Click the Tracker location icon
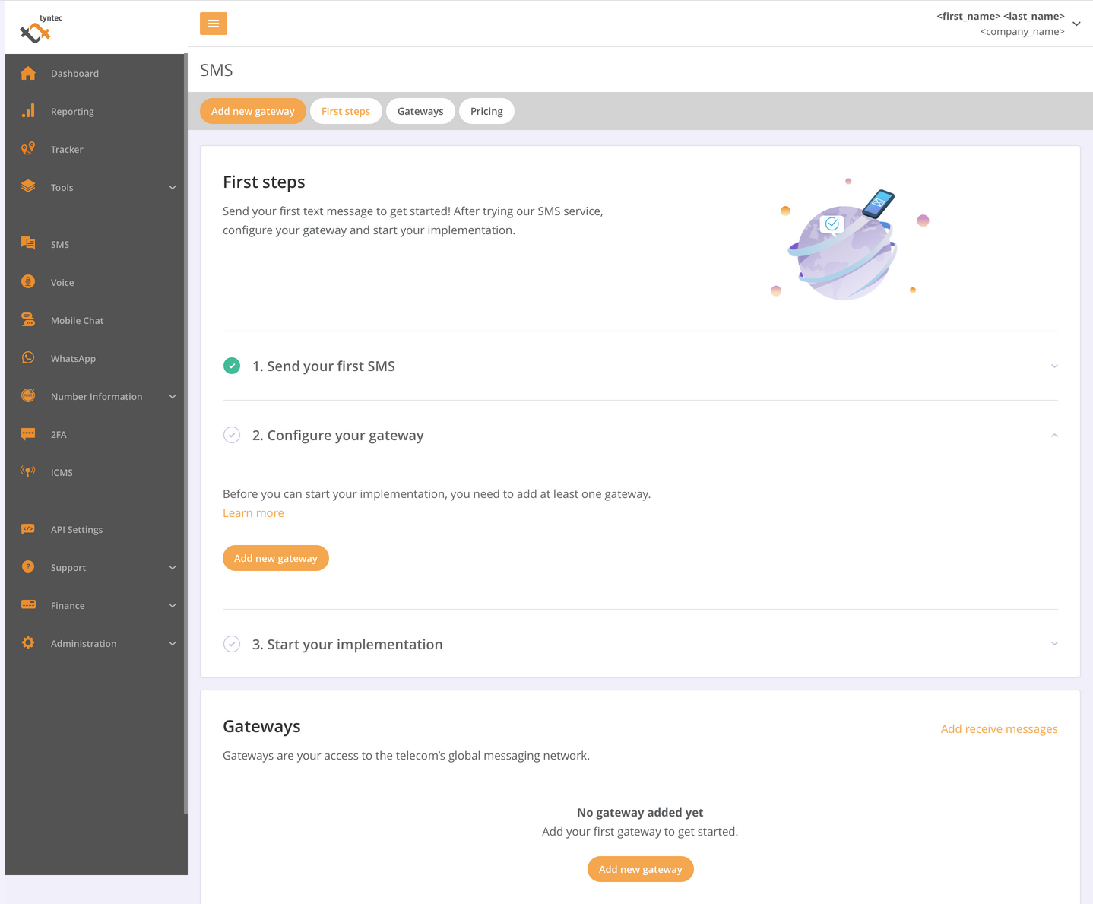This screenshot has width=1093, height=904. 28,149
